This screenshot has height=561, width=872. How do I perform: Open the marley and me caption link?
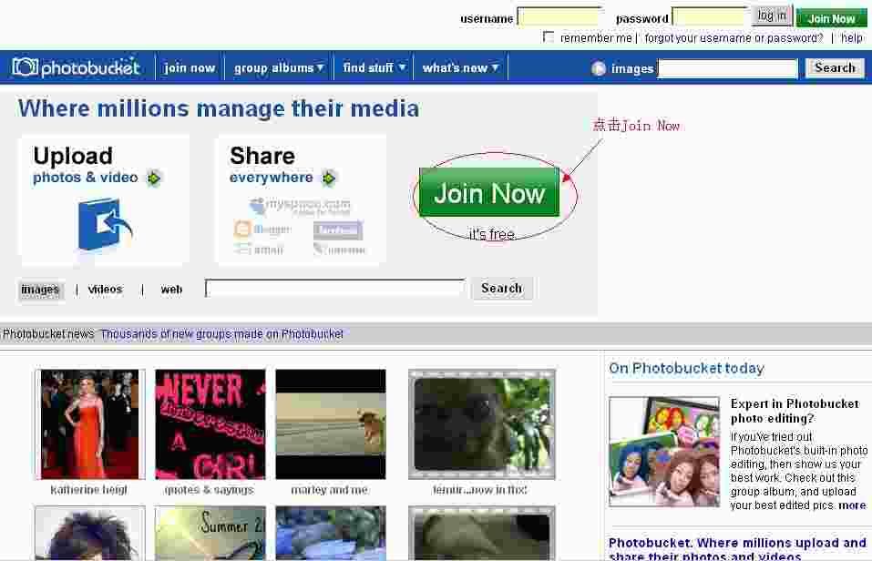[x=329, y=490]
